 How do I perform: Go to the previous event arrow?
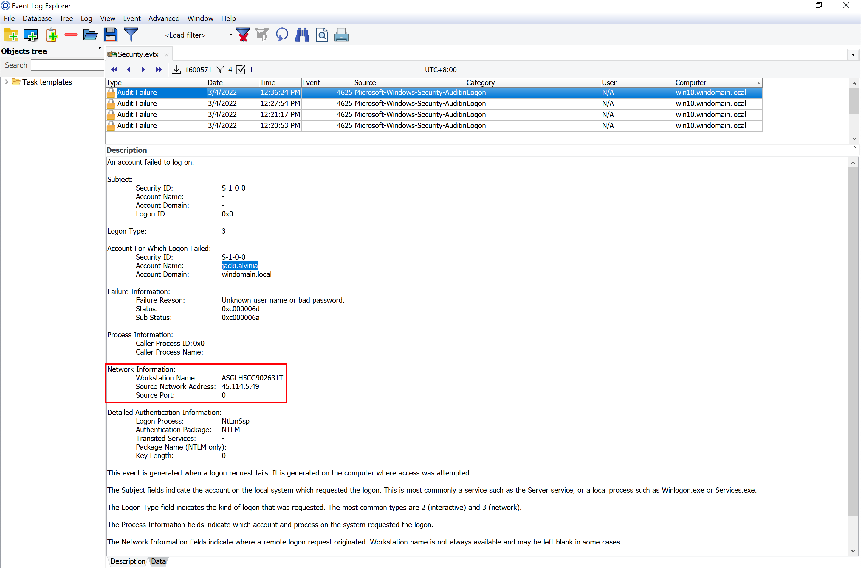128,70
